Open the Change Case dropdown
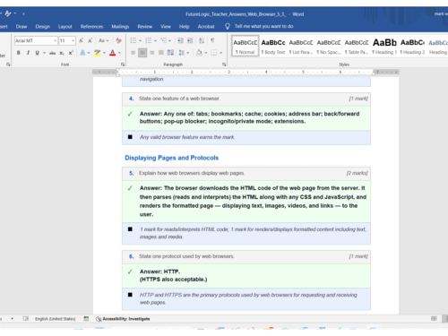 coord(104,40)
